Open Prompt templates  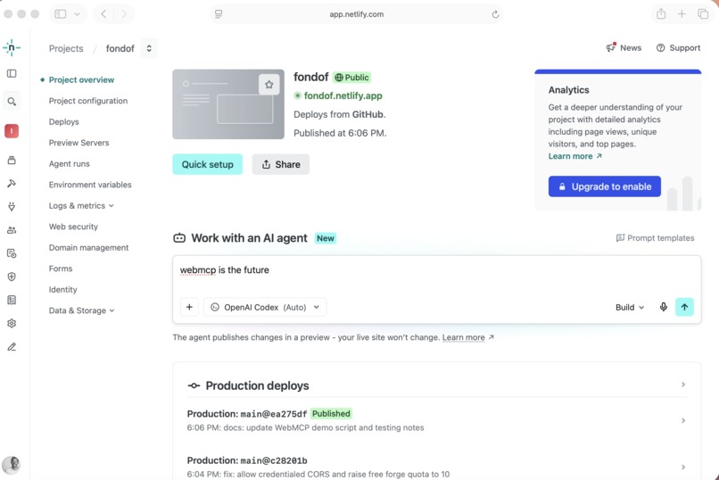tap(655, 238)
